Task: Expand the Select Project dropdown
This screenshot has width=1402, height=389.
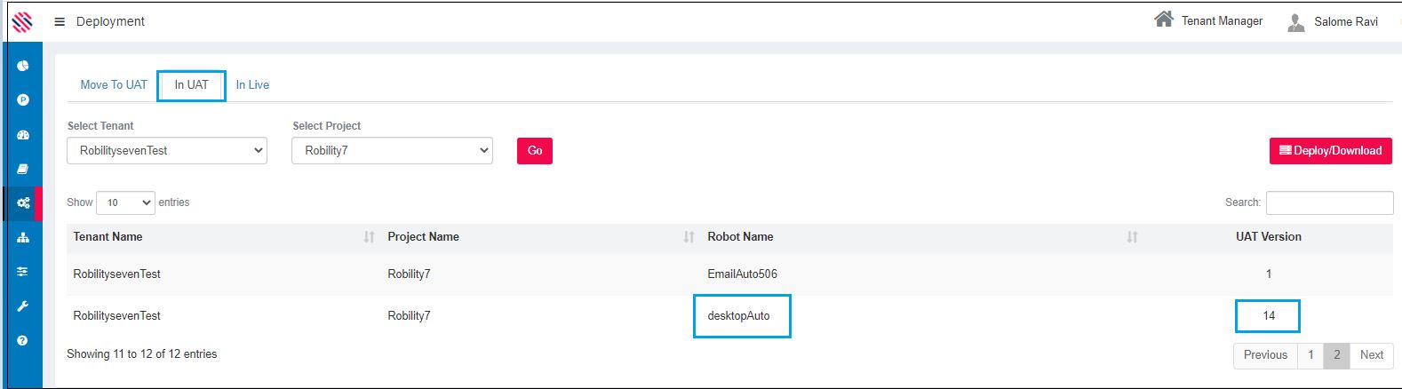Action: tap(392, 151)
